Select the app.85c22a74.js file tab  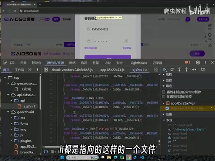click(112, 70)
